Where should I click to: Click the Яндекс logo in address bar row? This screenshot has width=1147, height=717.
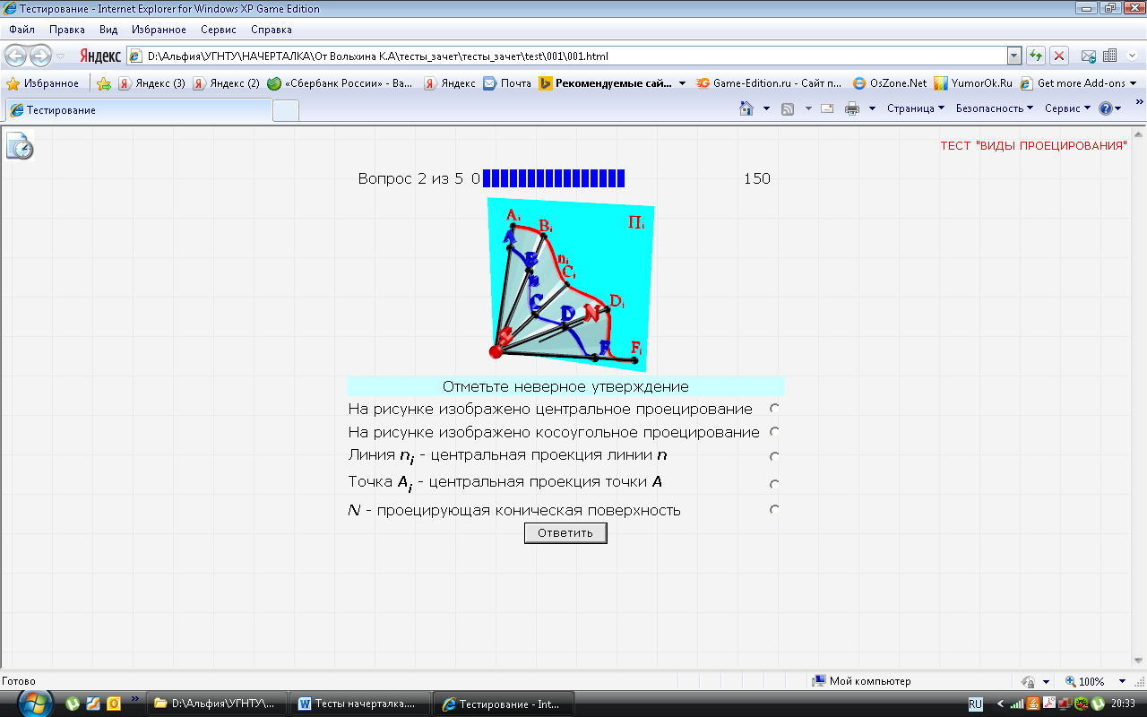click(x=99, y=56)
